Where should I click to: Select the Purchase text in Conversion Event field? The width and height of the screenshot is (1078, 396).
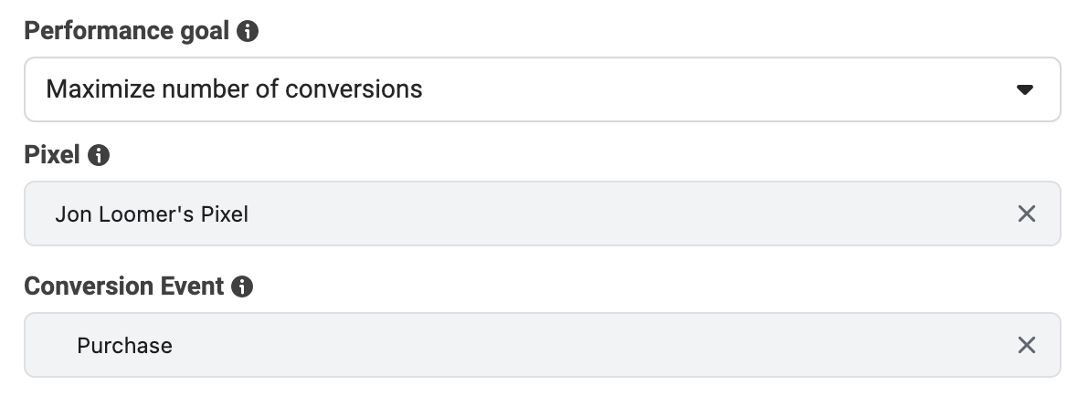pyautogui.click(x=124, y=345)
